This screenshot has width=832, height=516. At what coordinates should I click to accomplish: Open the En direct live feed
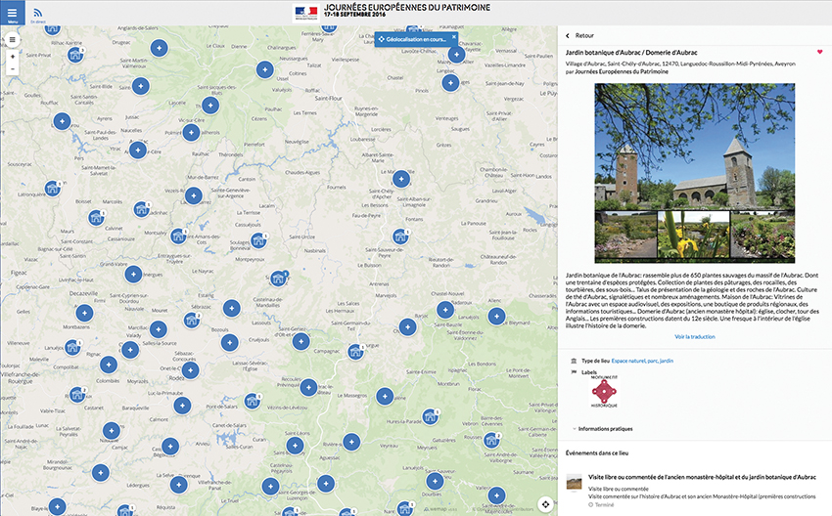[37, 15]
